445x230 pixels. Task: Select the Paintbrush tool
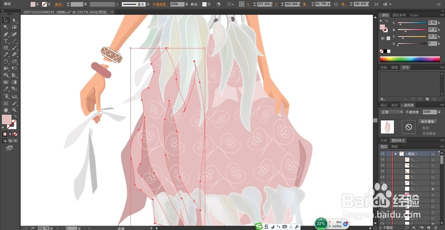click(14, 48)
